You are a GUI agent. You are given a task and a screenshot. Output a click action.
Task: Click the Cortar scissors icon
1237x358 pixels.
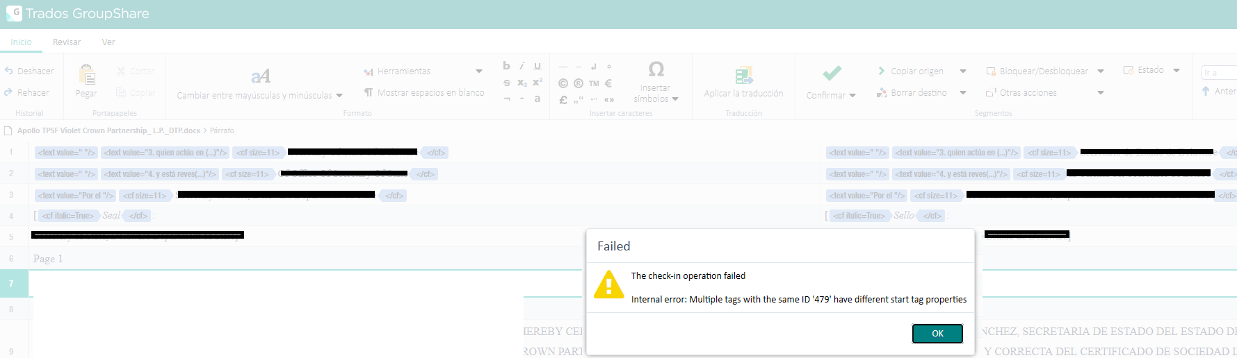121,71
